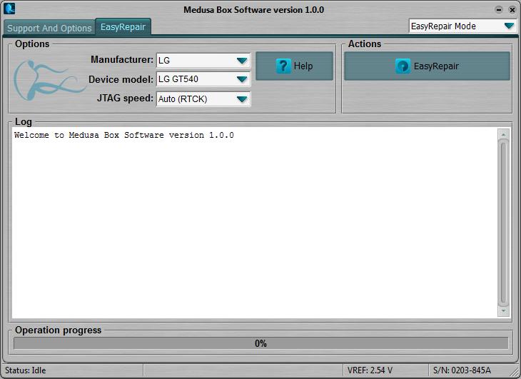Image resolution: width=521 pixels, height=379 pixels.
Task: Close the Medusa Box window
Action: [x=512, y=9]
